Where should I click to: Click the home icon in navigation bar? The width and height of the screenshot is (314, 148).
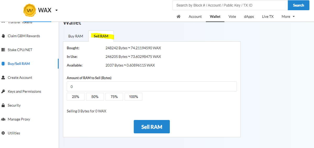click(178, 17)
